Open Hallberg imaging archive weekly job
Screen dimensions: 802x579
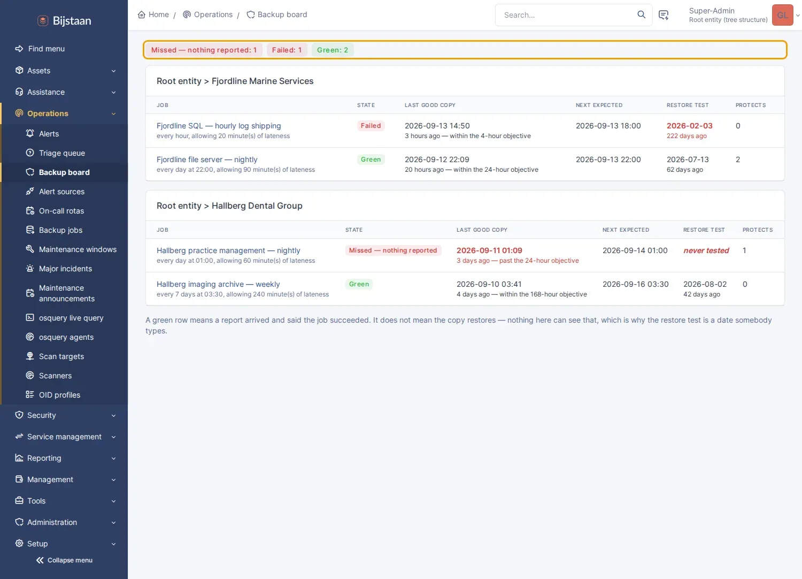click(218, 284)
